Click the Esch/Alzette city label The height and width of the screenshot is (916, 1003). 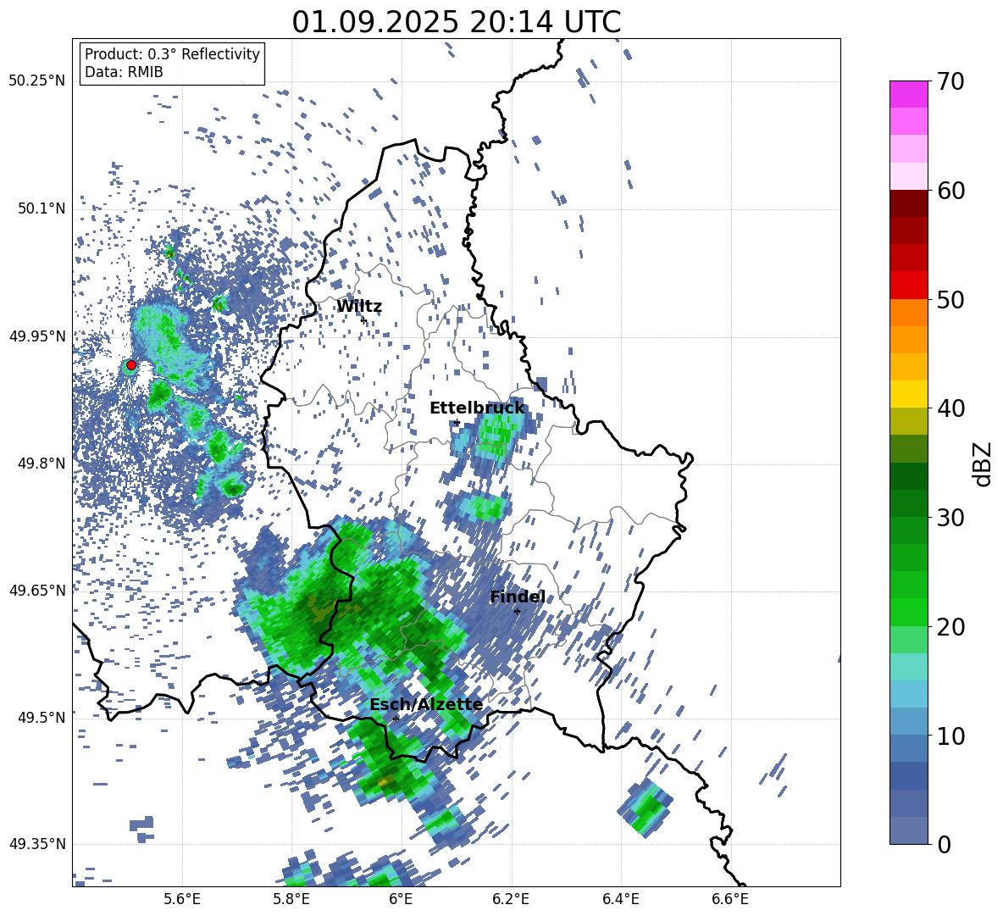426,704
